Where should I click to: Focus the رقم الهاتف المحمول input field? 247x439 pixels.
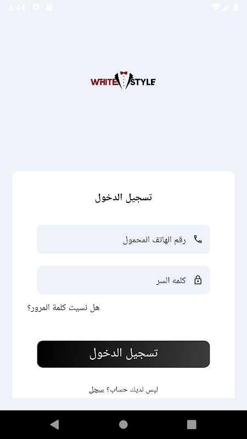[123, 239]
